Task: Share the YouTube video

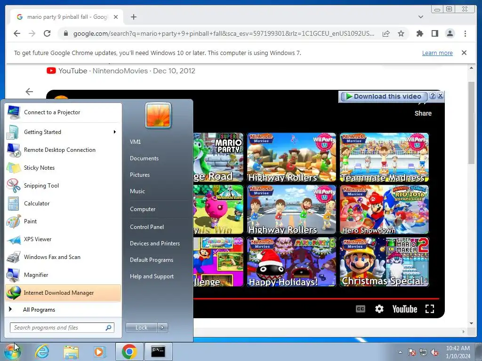Action: (423, 110)
